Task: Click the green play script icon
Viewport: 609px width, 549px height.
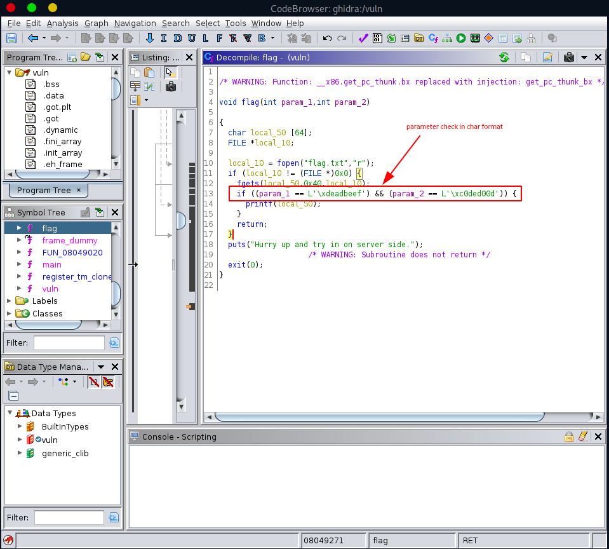Action: click(x=460, y=38)
